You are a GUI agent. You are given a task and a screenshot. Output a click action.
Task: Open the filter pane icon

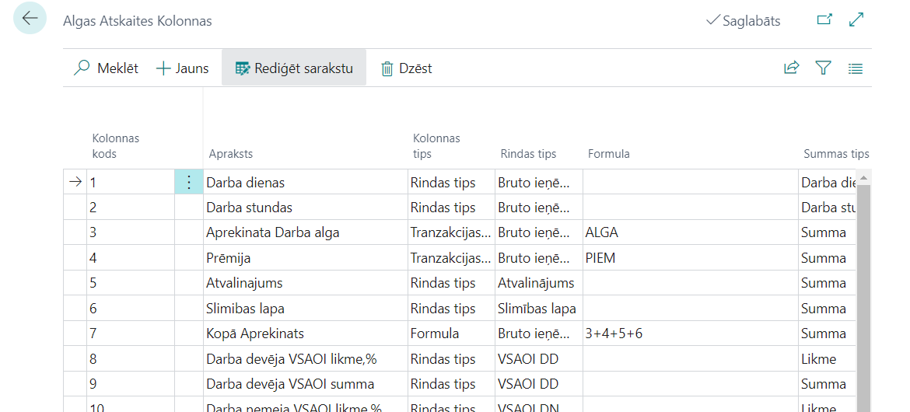(x=823, y=68)
